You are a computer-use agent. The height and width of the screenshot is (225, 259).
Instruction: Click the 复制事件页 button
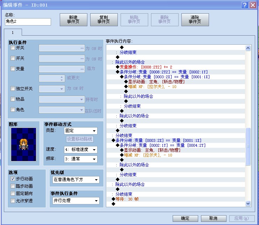[104, 20]
